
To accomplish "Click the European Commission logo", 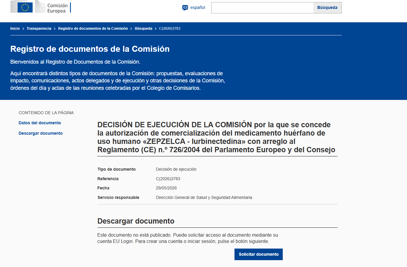I will (41, 7).
